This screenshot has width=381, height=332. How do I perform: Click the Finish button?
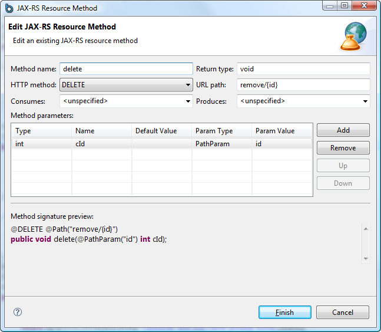coord(284,313)
